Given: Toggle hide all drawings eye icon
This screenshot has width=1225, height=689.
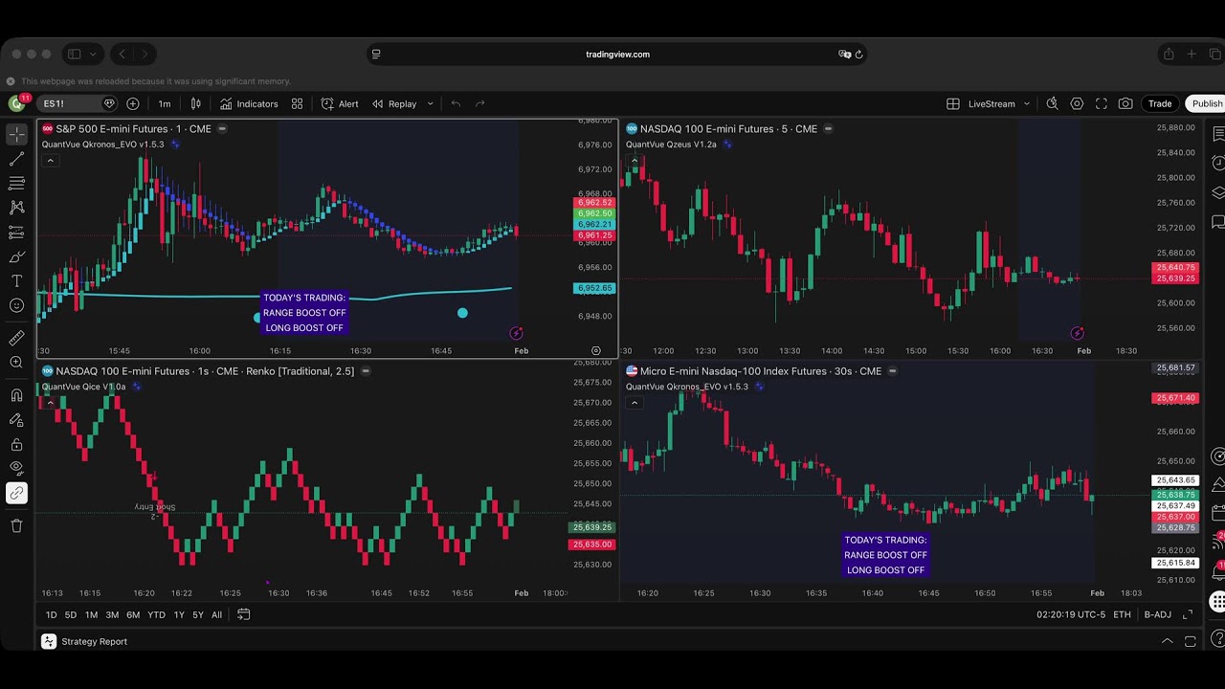Looking at the screenshot, I should [x=16, y=468].
